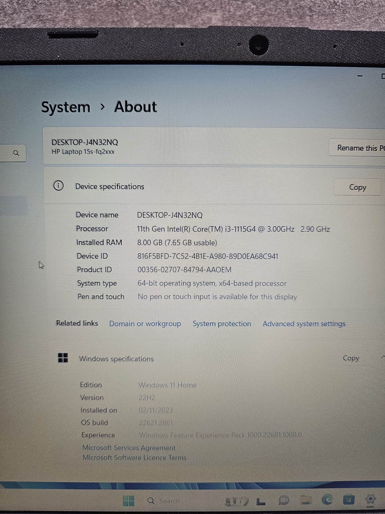
Task: Copy the Device specifications
Action: pyautogui.click(x=357, y=187)
